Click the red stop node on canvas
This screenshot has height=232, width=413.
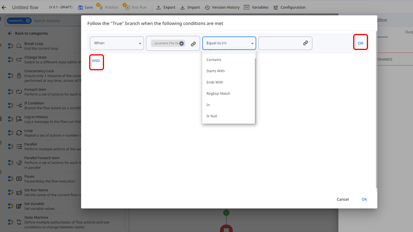click(x=226, y=228)
